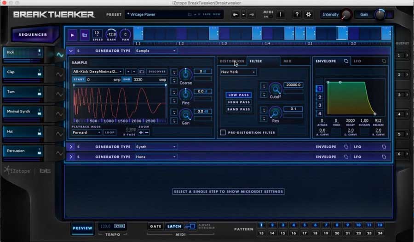Open the sample folder browse icon
The image size is (414, 242).
click(142, 72)
